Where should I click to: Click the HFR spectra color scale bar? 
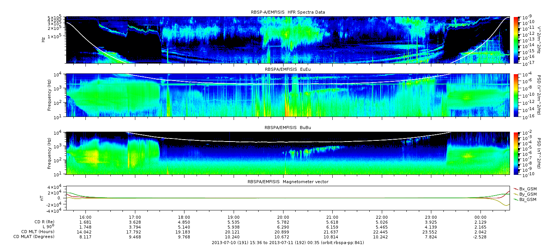(x=516, y=40)
